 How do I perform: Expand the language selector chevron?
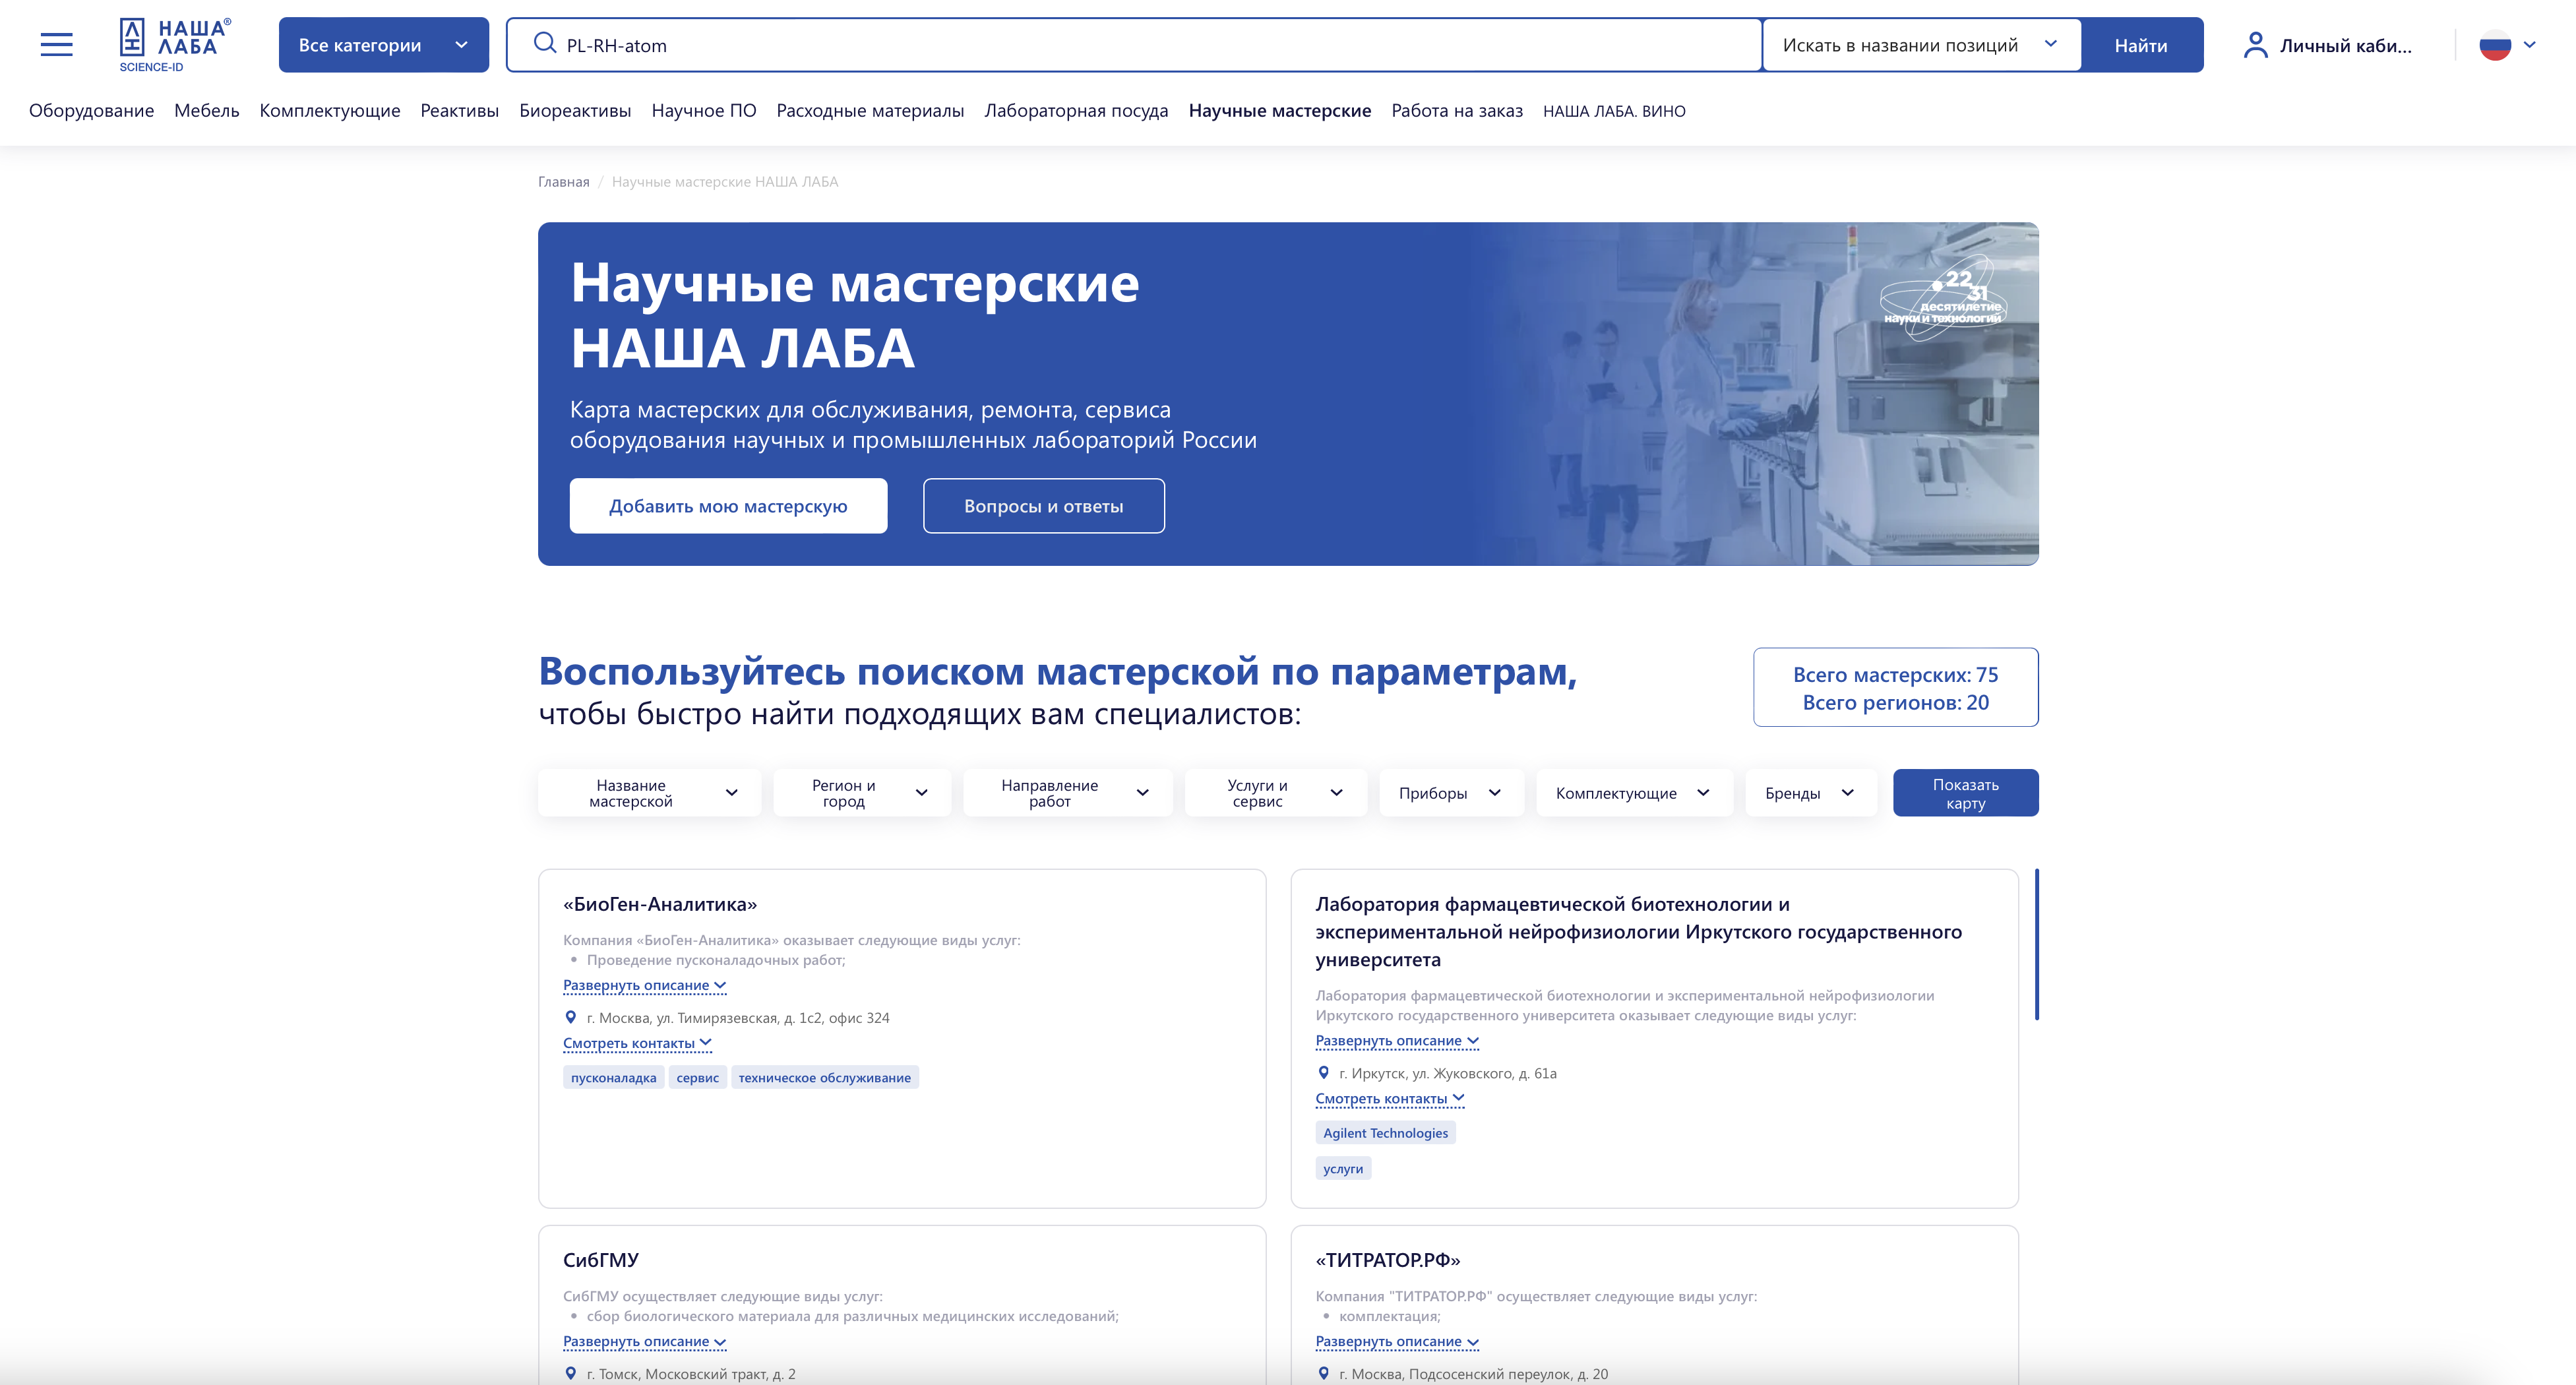[x=2530, y=45]
